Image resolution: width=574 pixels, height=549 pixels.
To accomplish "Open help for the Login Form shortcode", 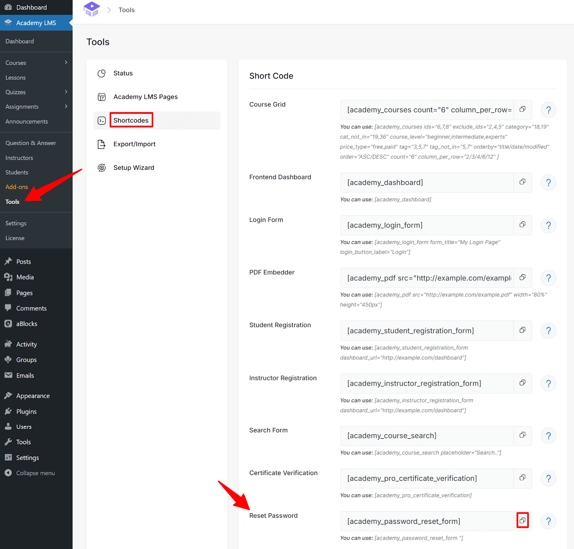I will [548, 225].
